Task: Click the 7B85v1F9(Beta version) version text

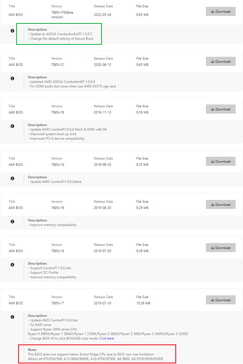Action: (62, 14)
